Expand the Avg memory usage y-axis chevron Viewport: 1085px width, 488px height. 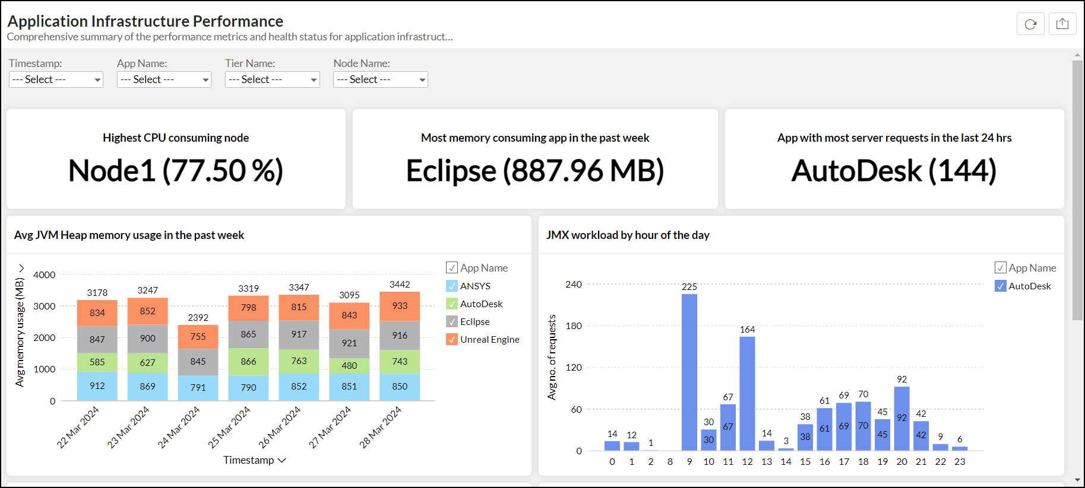pyautogui.click(x=21, y=268)
